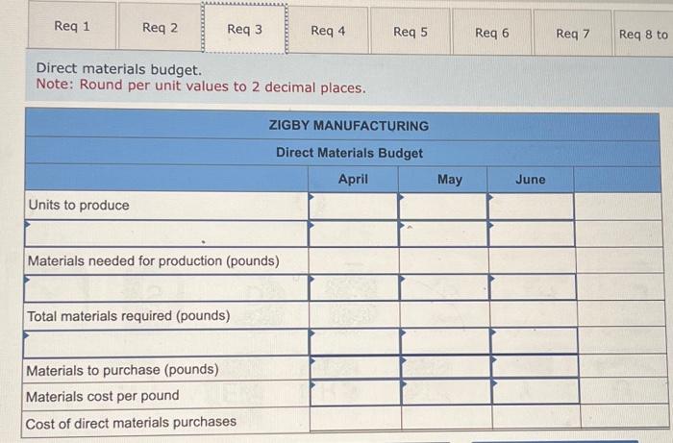Click Total materials required (pounds) label
673x443 pixels.
(129, 316)
